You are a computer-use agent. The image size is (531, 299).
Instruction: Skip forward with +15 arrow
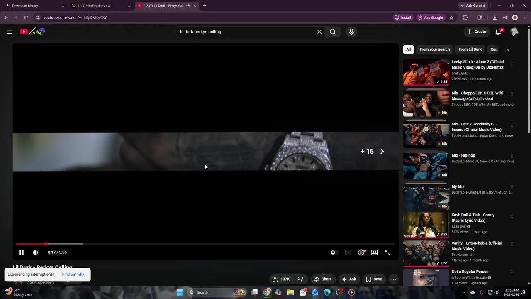[x=382, y=152]
